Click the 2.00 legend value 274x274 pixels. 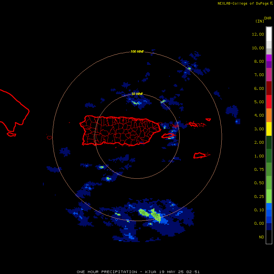[259, 142]
